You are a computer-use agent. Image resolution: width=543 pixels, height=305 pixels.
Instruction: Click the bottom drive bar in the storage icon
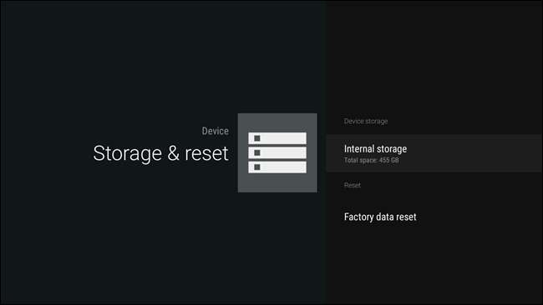tap(277, 167)
